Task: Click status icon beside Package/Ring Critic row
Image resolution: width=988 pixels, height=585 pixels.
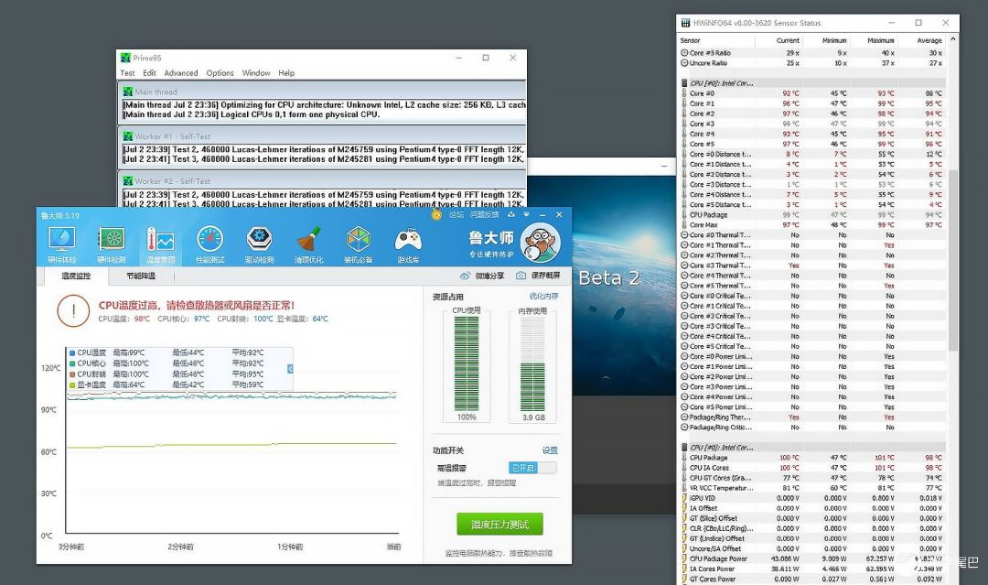Action: pos(684,428)
